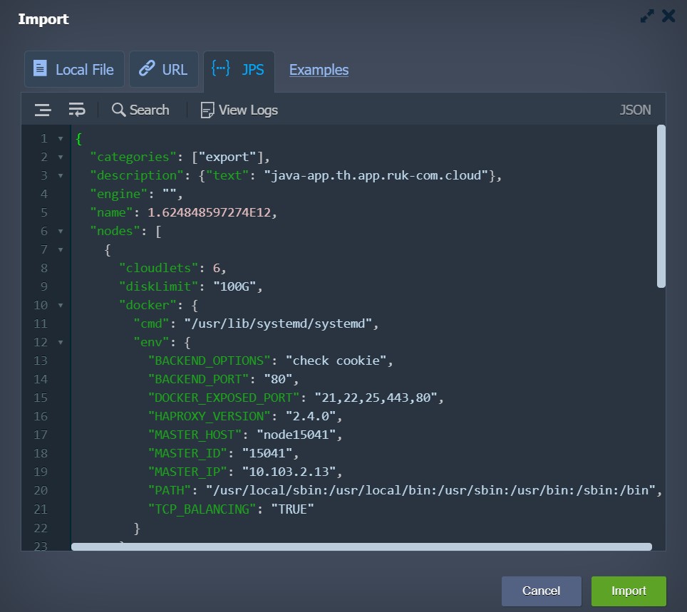Click the "export" value text
Viewport: 687px width, 612px height.
coord(227,157)
